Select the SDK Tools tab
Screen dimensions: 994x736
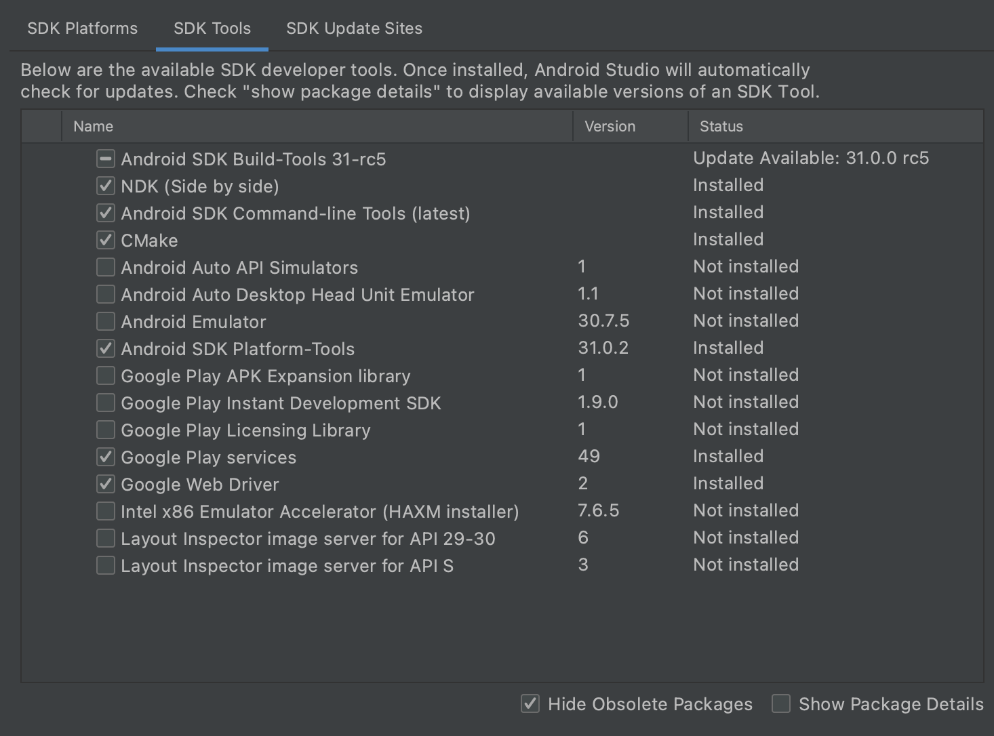tap(212, 28)
